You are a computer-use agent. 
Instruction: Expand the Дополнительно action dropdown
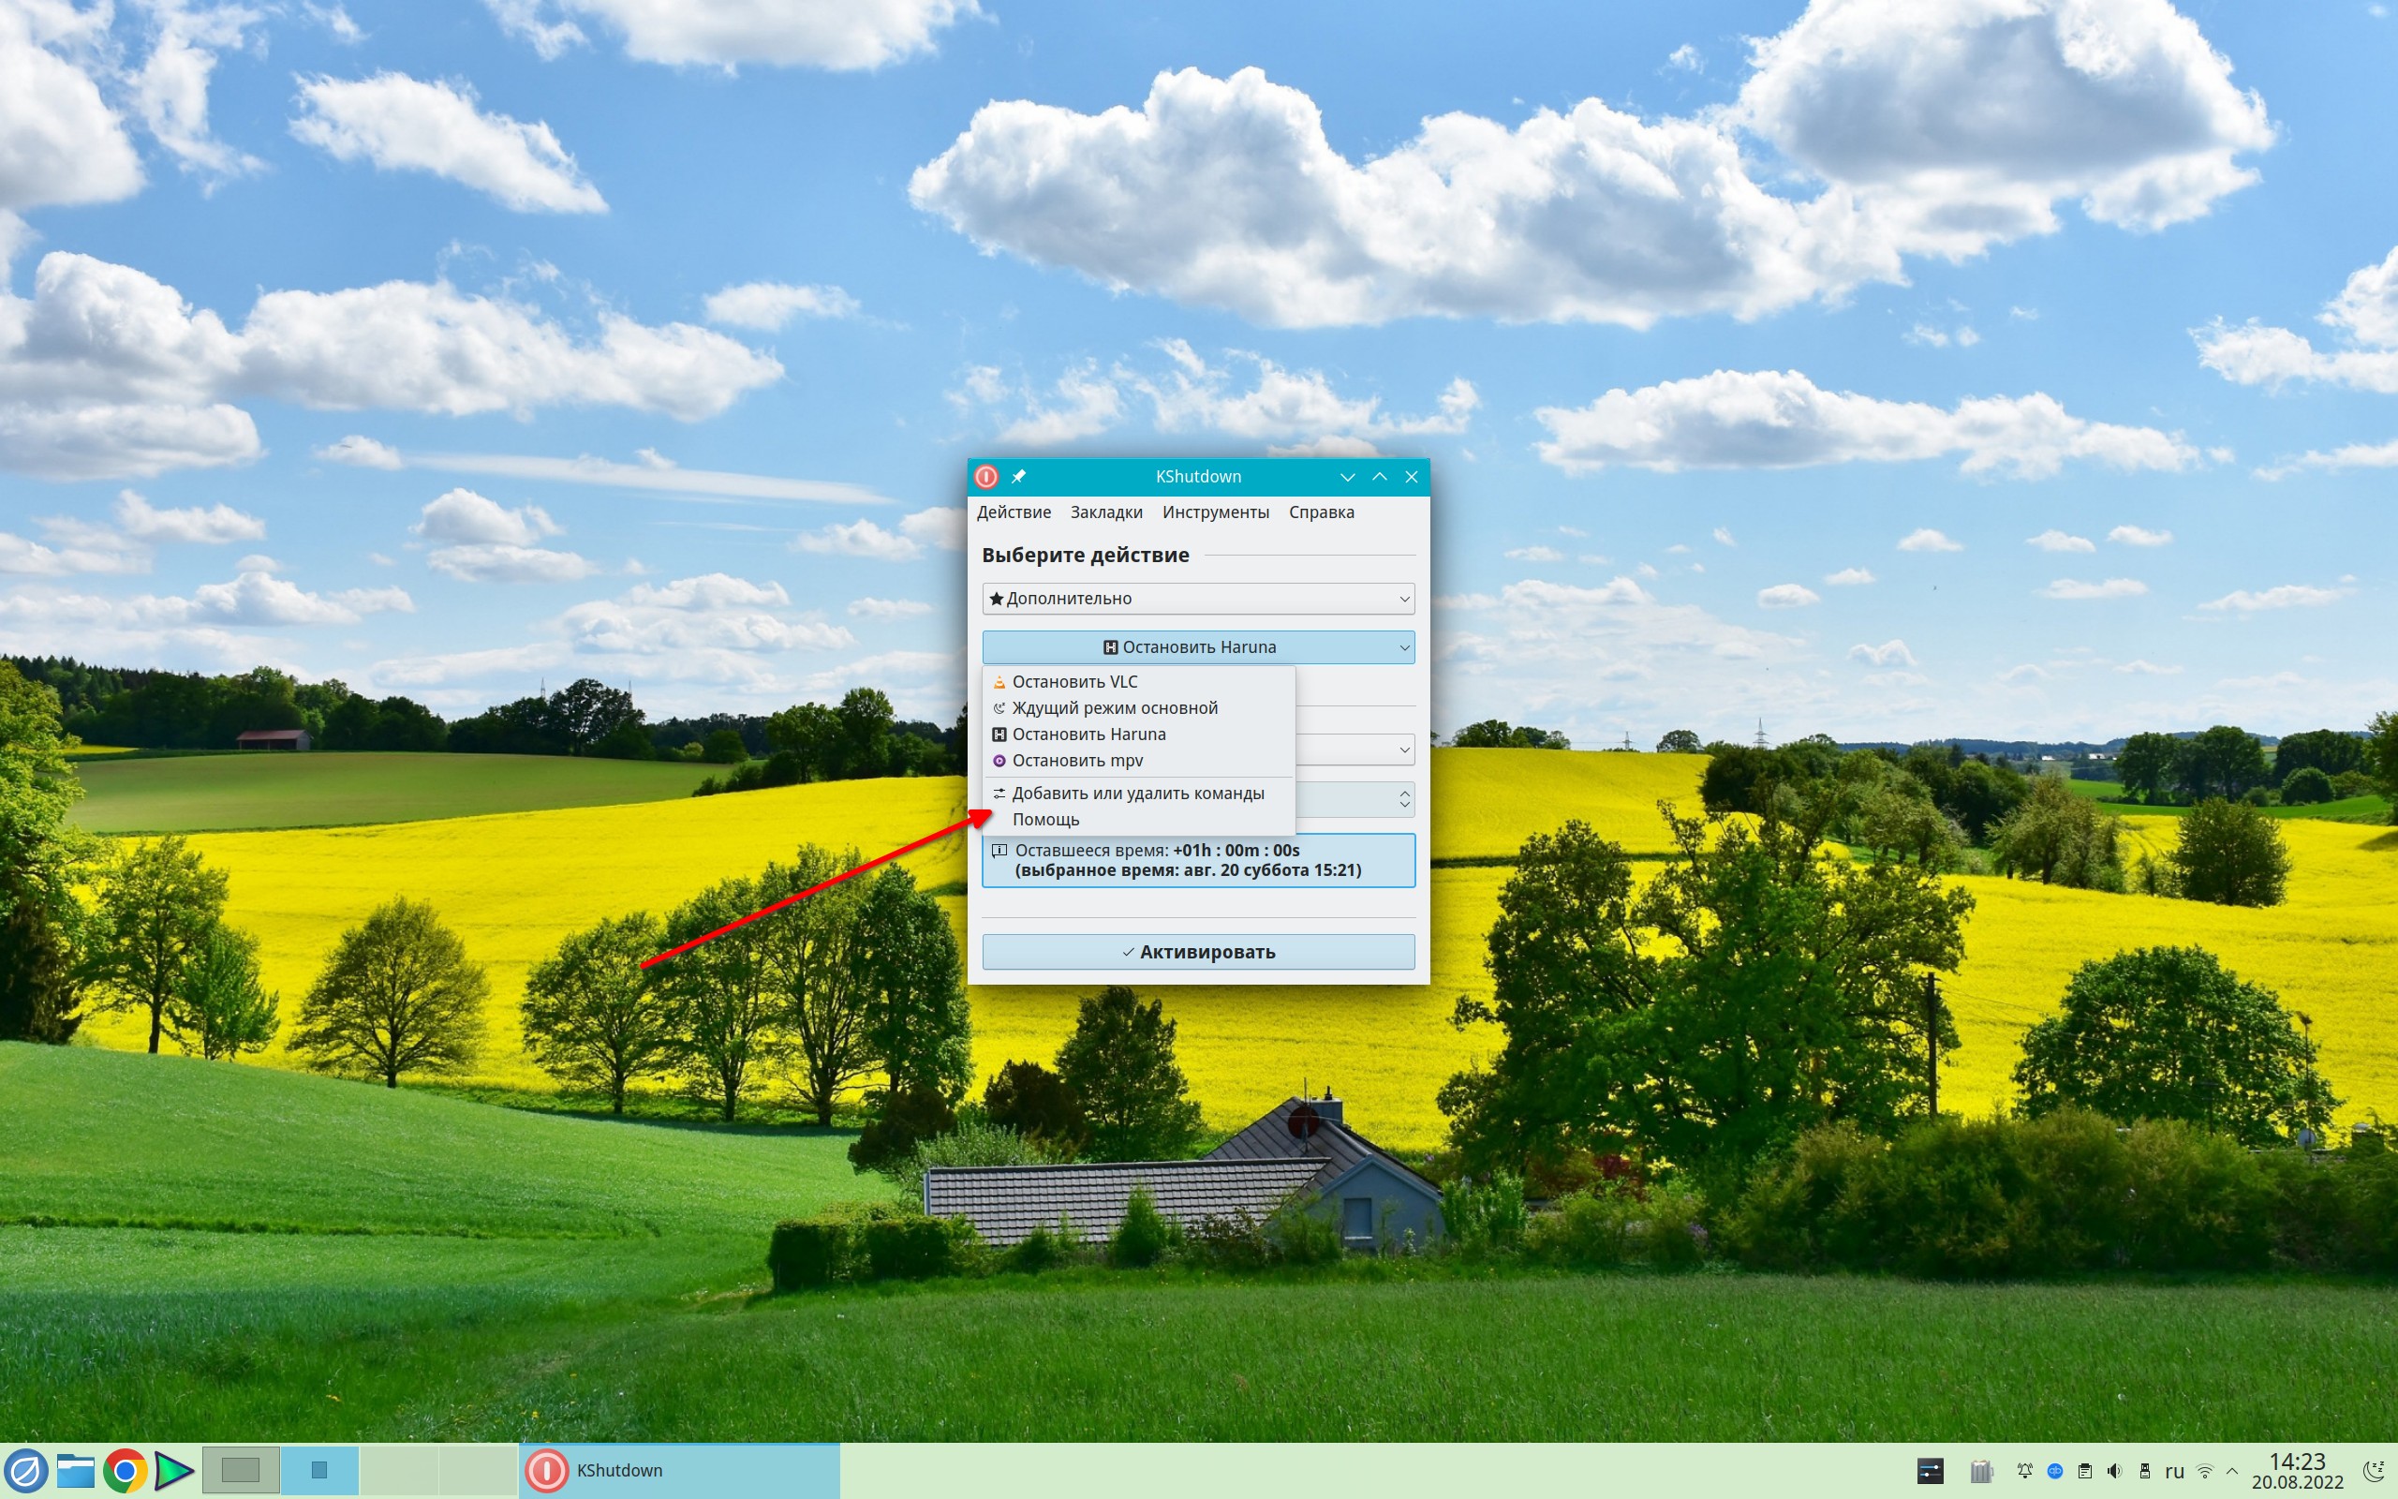click(x=1198, y=599)
